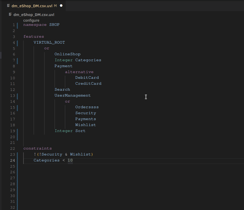Click the git change marker beside line 4
Viewport: 244px width, 210px height.
[x=17, y=43]
